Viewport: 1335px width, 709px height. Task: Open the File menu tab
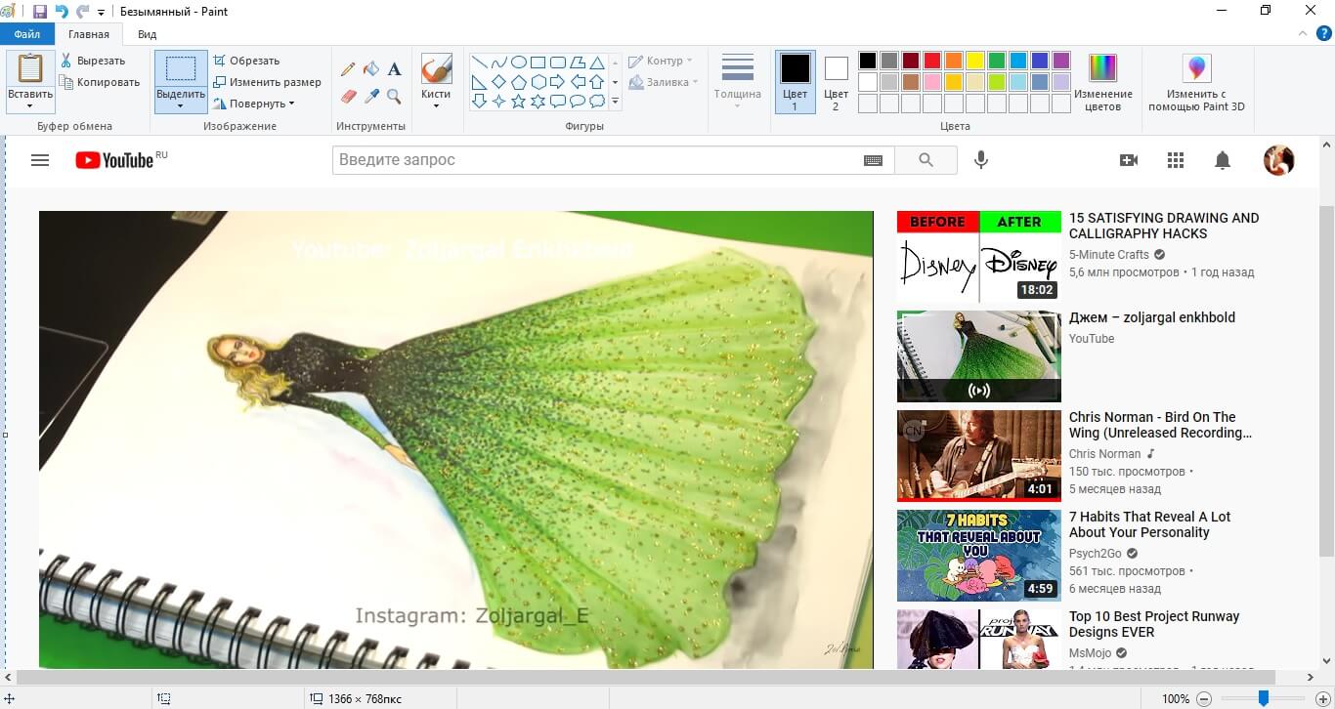coord(27,34)
